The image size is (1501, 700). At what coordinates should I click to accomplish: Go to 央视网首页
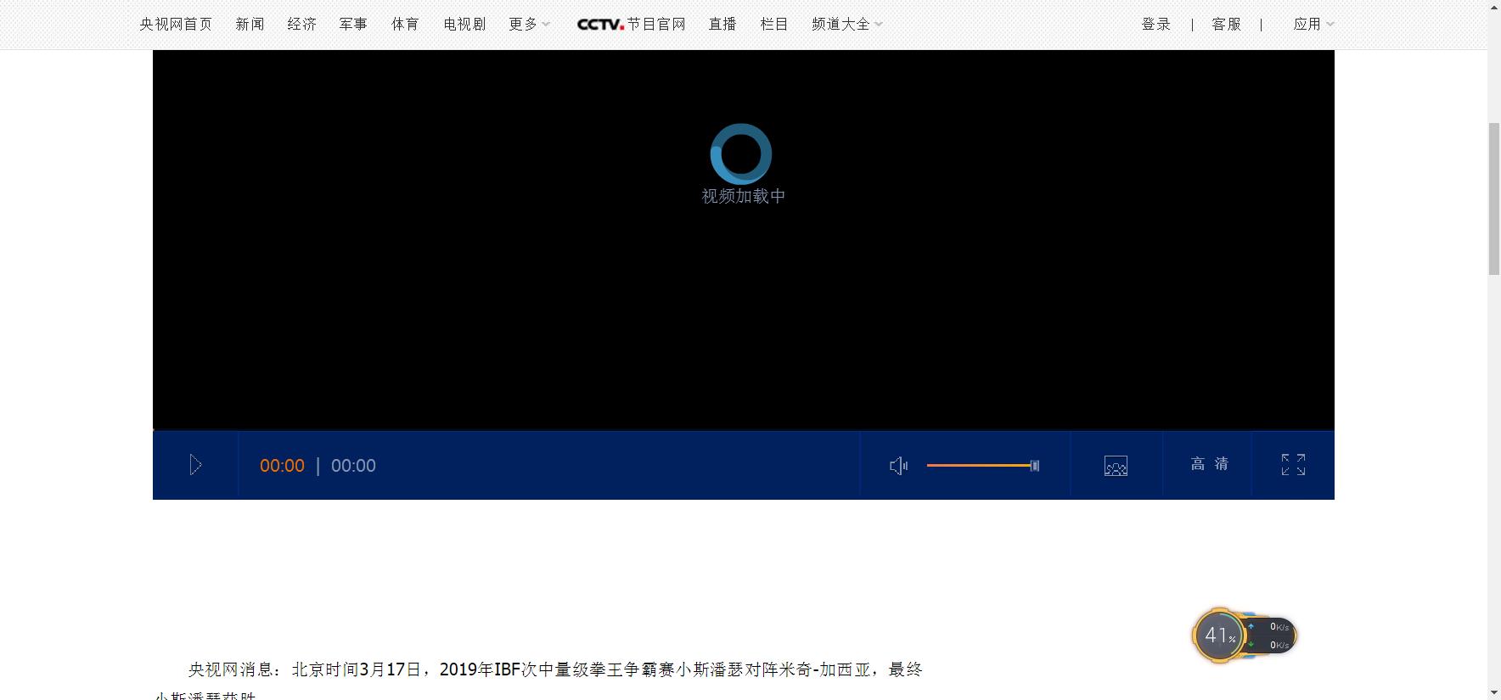(176, 24)
